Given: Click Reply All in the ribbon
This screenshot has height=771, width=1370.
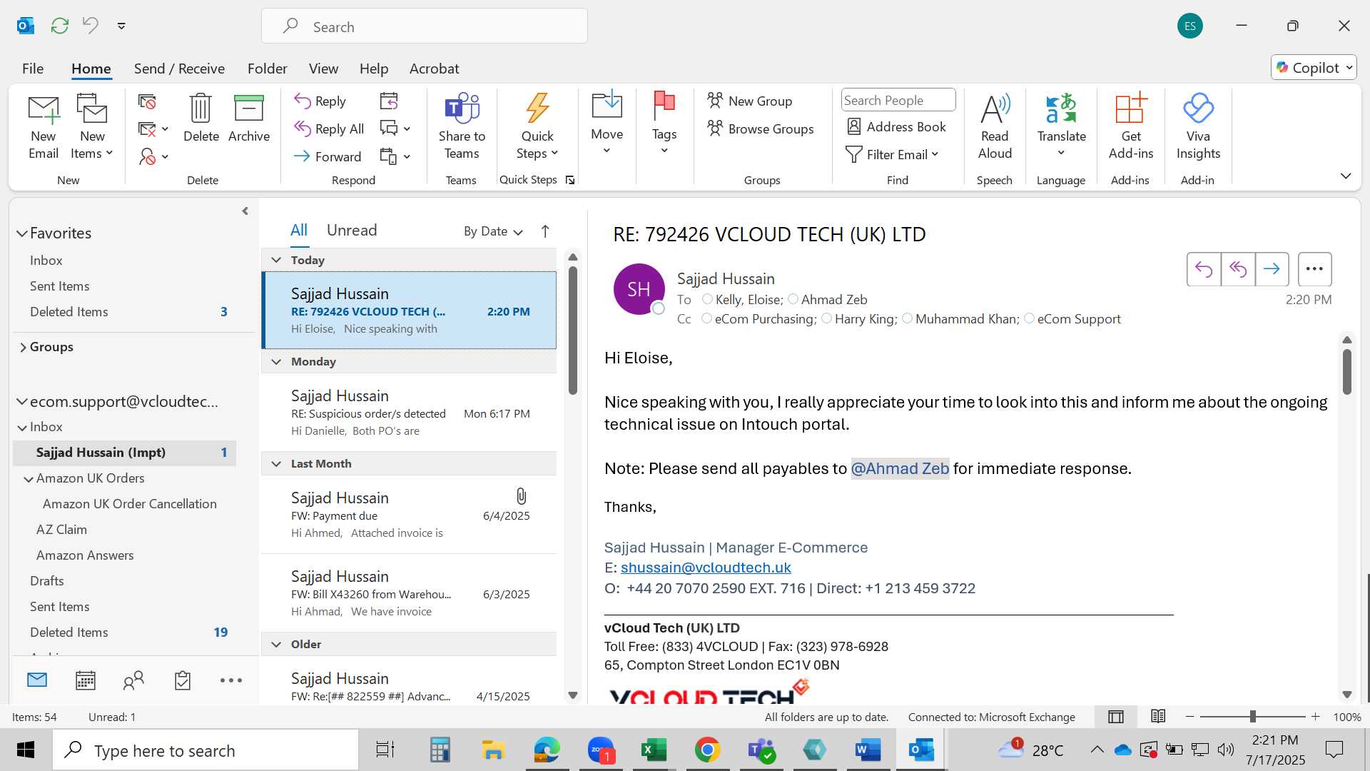Looking at the screenshot, I should click(329, 128).
